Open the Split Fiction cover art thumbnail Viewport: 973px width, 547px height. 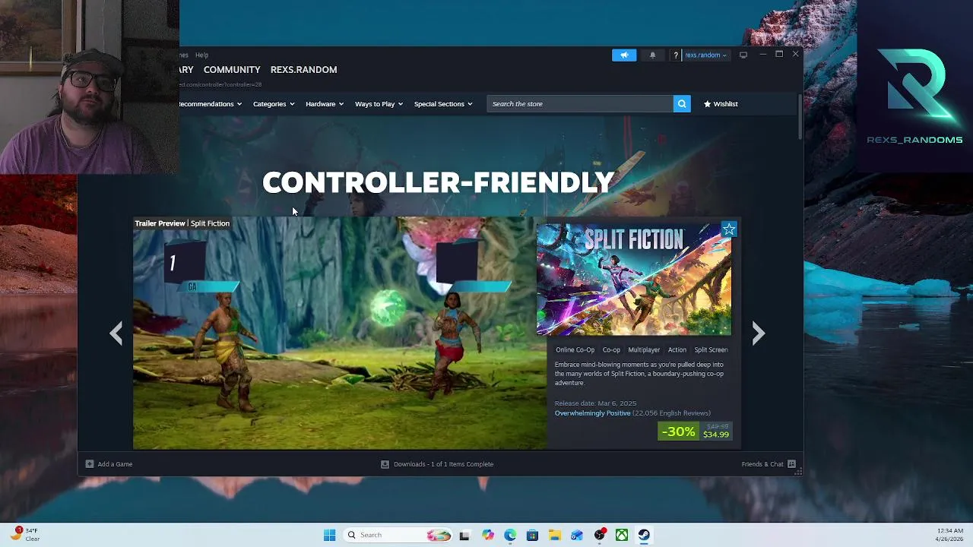tap(634, 279)
